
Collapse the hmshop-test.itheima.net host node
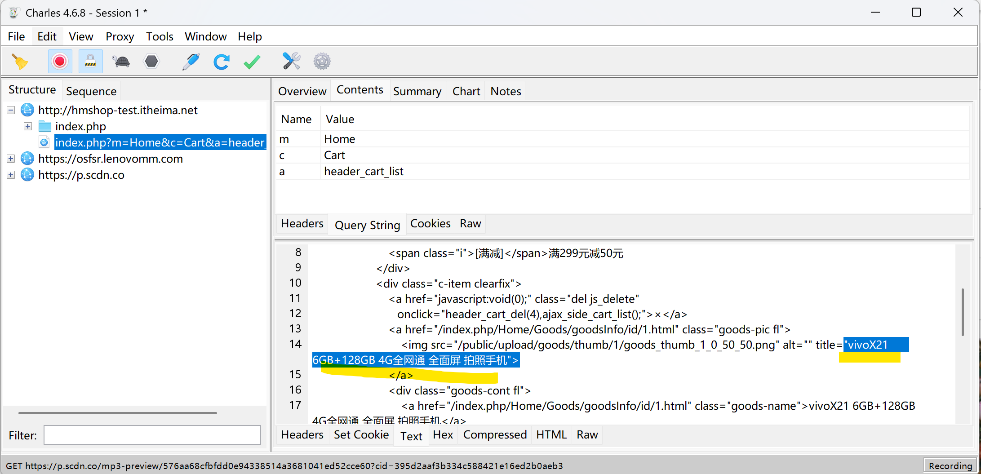tap(11, 110)
